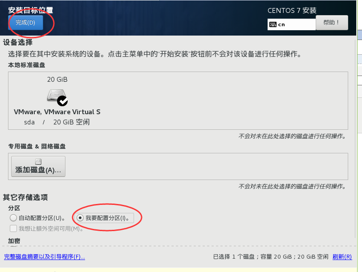362x272 pixels.
Task: Click the small disk icon in 添加磁盘 button
Action: (x=38, y=162)
